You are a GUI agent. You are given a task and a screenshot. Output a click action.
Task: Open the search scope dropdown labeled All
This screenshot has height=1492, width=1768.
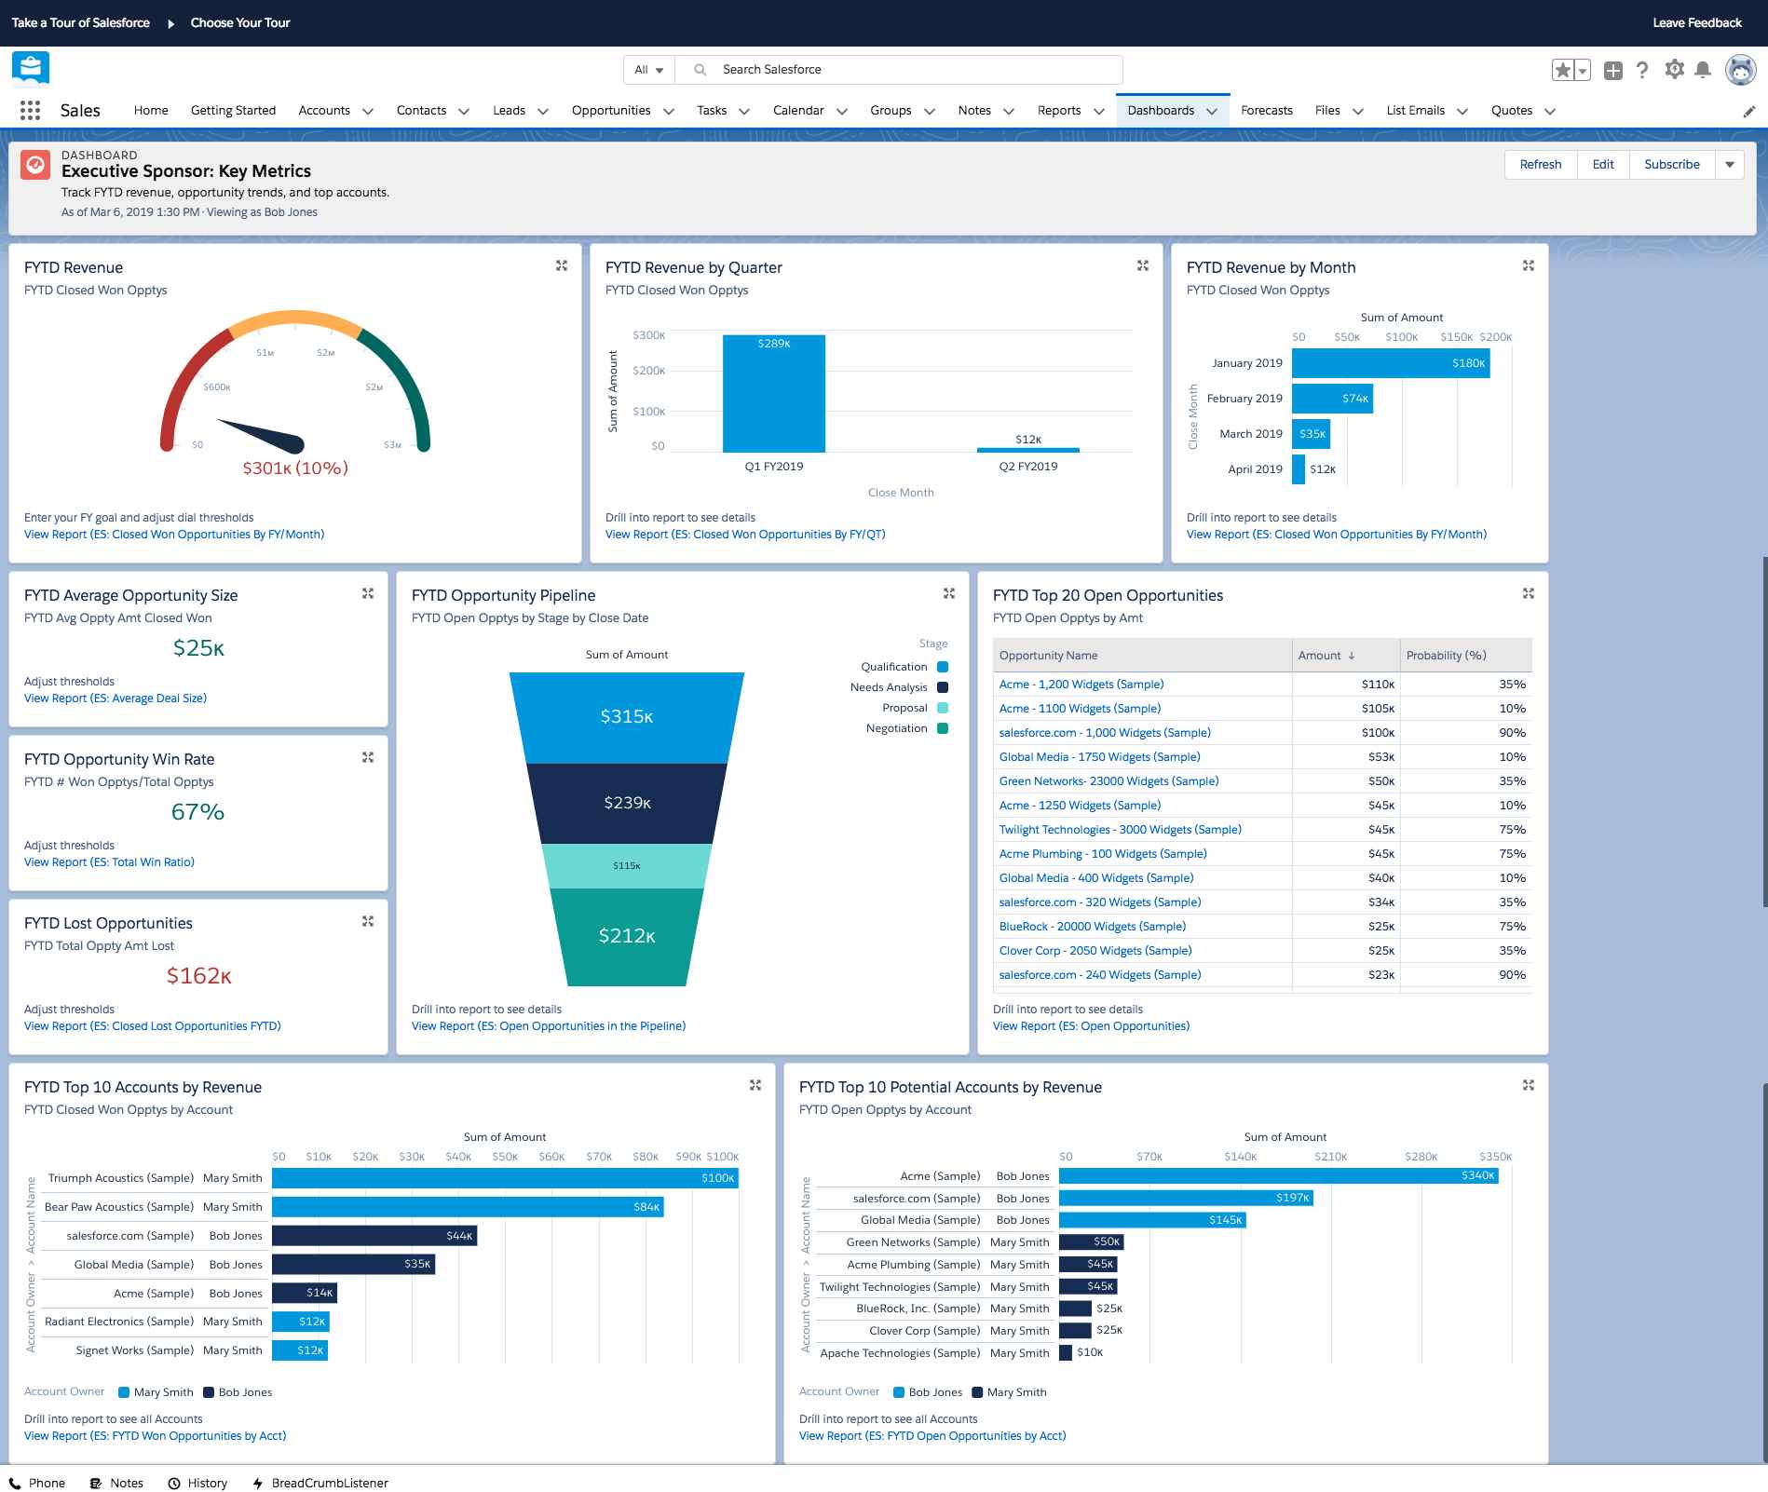pyautogui.click(x=647, y=69)
